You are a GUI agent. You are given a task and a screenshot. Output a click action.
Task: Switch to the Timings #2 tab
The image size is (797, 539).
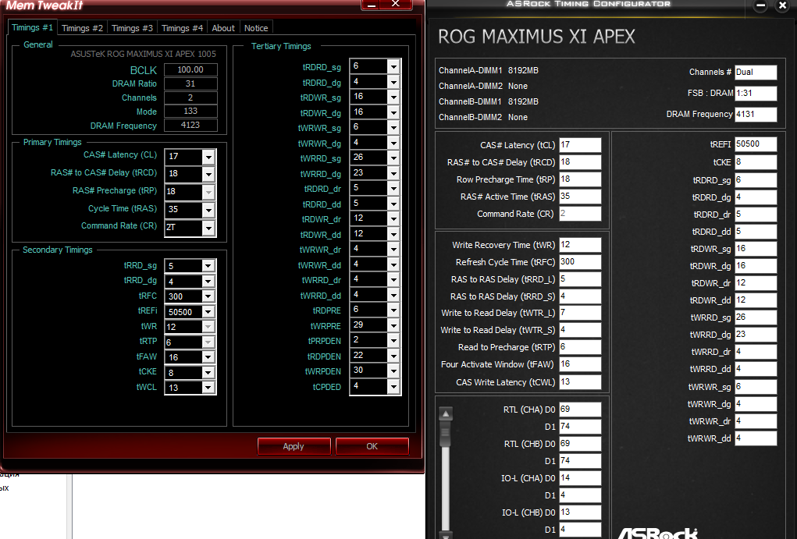point(82,28)
